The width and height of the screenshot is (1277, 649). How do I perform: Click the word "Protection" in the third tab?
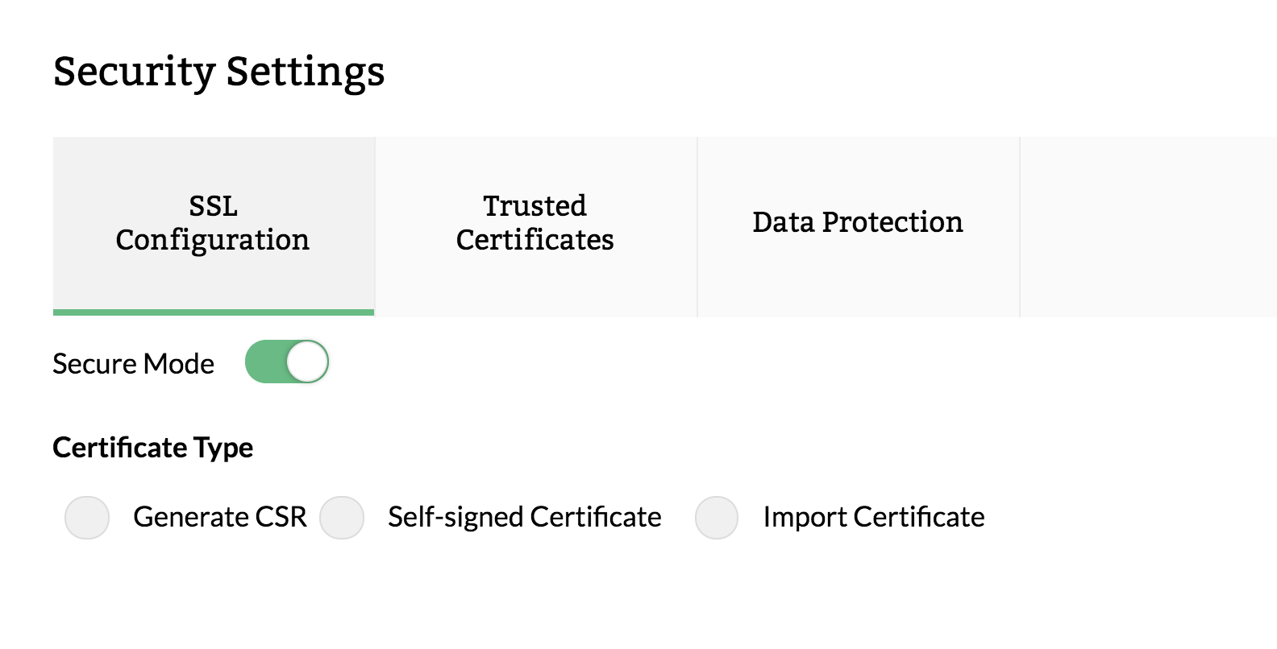[x=892, y=222]
